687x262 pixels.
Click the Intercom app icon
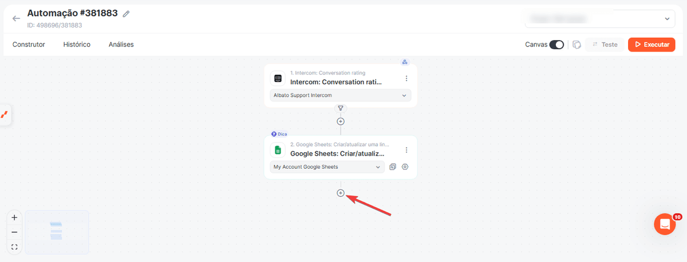(278, 78)
